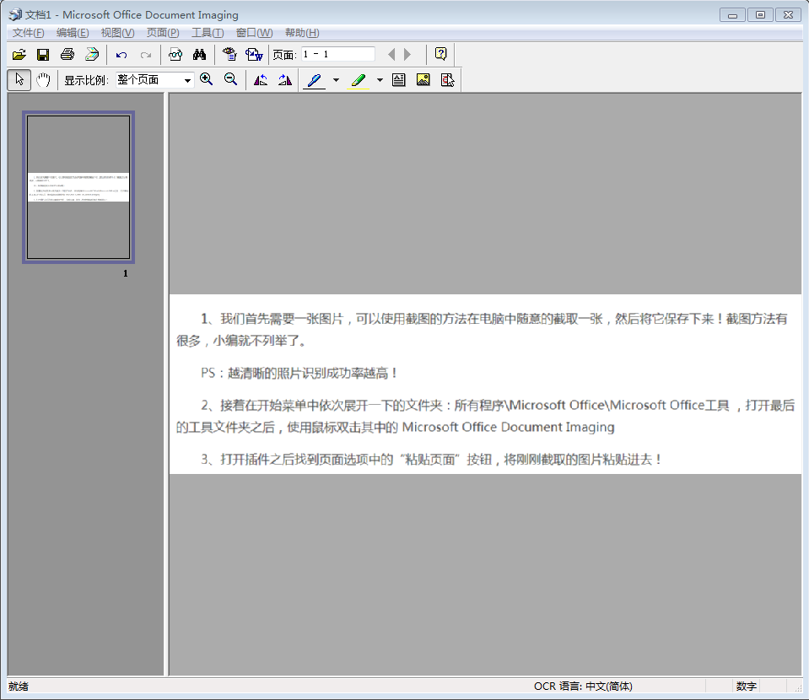Click the PS：越清晰的照片 line in document

(299, 373)
